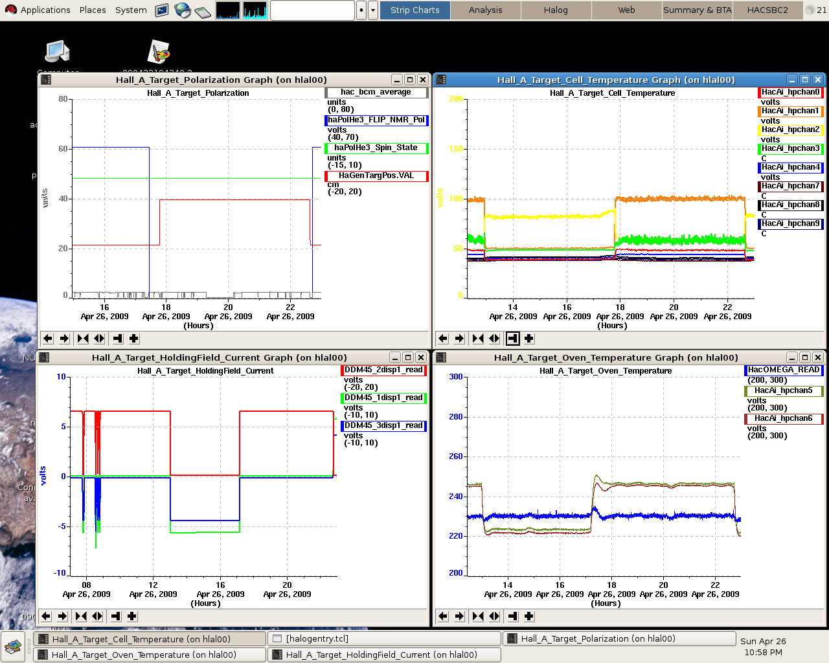The image size is (829, 663).
Task: Open the panel dropdown arrow beside text box
Action: click(373, 10)
